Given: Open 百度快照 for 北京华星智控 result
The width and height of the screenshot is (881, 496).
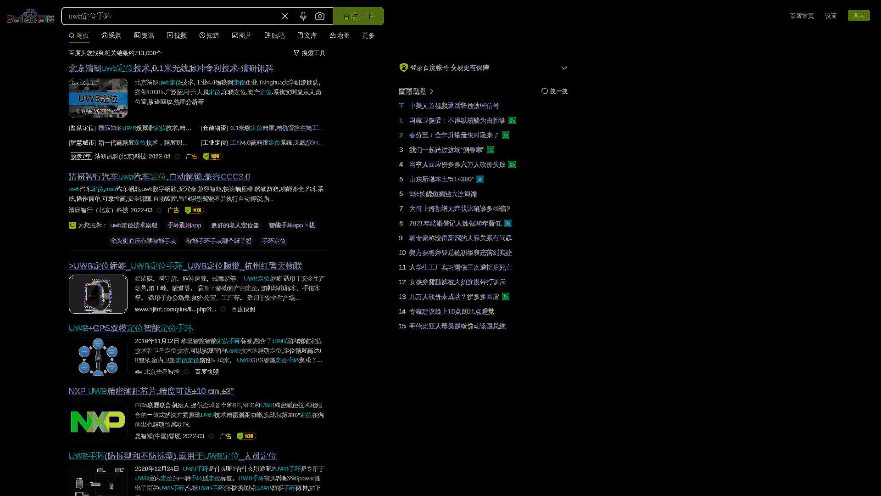Looking at the screenshot, I should [x=206, y=372].
